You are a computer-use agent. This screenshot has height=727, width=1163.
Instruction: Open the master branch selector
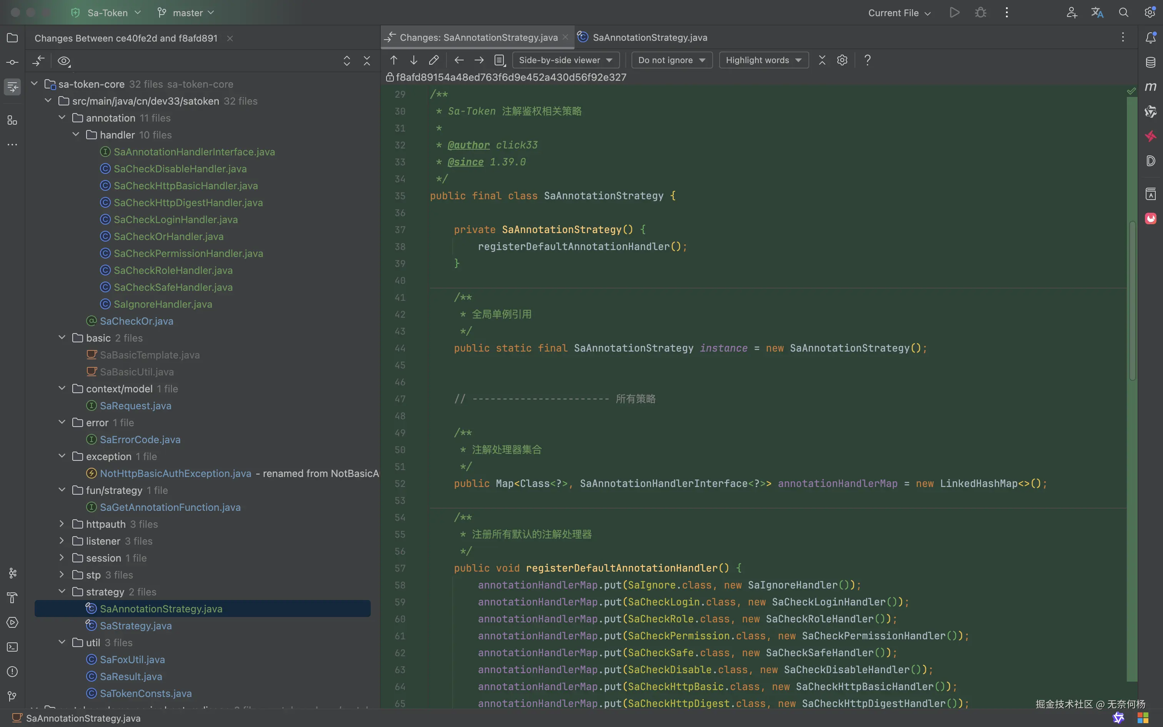187,13
